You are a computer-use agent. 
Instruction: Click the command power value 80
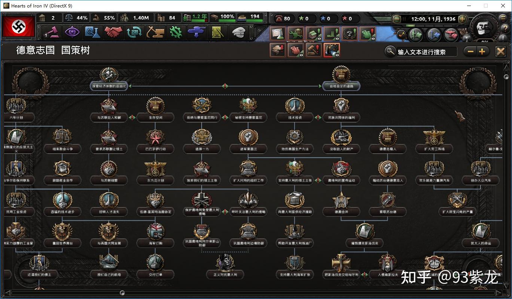(x=287, y=18)
